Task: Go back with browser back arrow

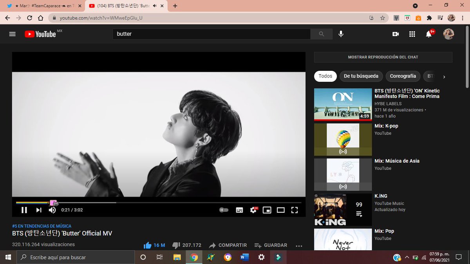Action: tap(7, 18)
